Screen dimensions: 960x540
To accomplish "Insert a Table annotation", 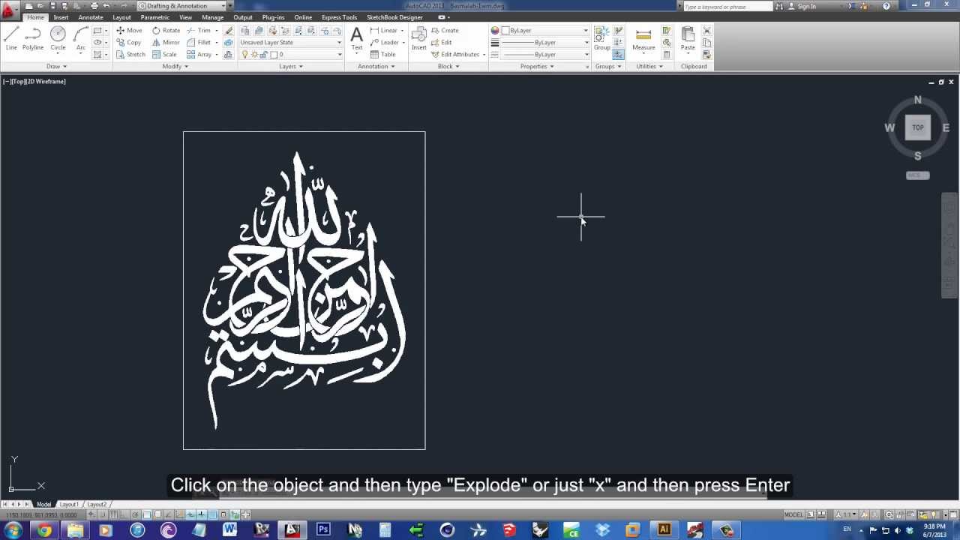I will (x=382, y=55).
